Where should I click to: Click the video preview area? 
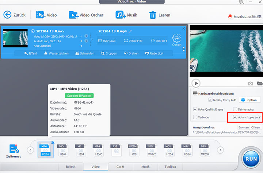point(226,51)
